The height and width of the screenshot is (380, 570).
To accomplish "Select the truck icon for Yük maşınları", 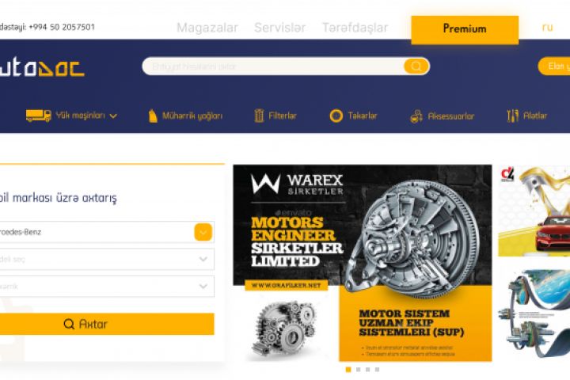I will coord(39,116).
